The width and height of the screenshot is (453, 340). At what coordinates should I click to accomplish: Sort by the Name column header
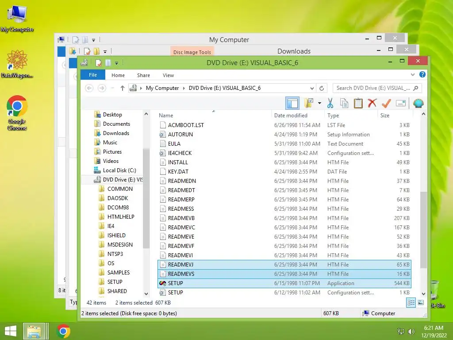point(166,116)
